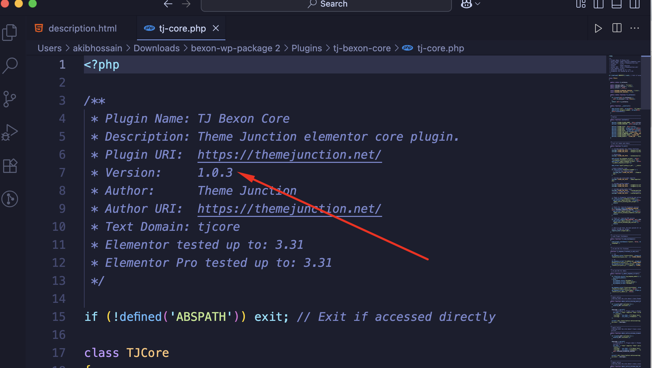Click the PHP icon on tj-core.php tab

149,28
